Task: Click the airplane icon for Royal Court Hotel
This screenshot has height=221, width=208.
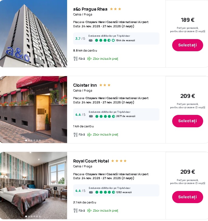Action: pos(89,210)
